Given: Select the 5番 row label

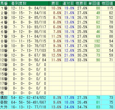Looking at the screenshot, I should pos(4,27).
